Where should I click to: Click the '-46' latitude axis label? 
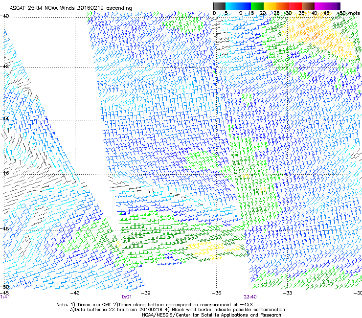click(4, 173)
